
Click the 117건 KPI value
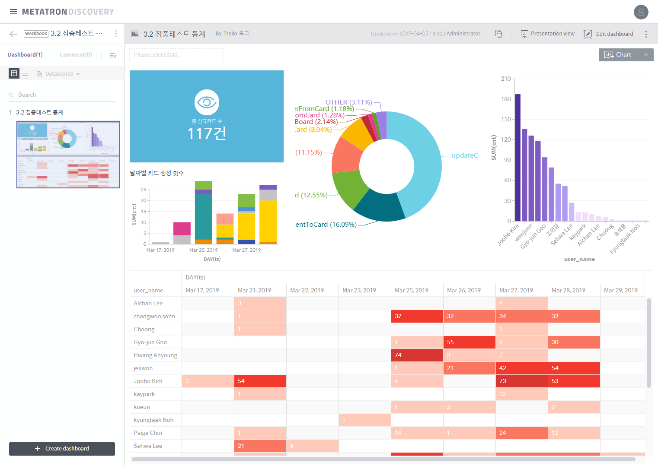[207, 133]
